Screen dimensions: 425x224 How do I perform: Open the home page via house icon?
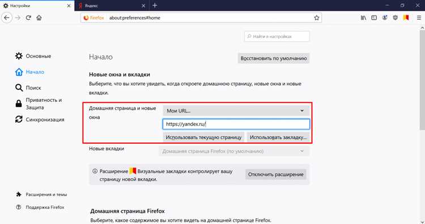click(x=39, y=18)
